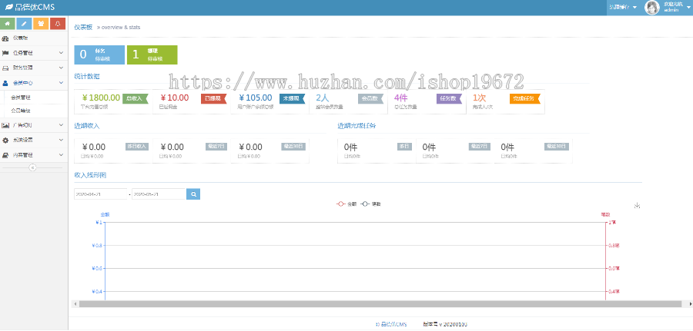Click the grey 最近30日 income badge
Image resolution: width=693 pixels, height=331 pixels.
(x=293, y=147)
